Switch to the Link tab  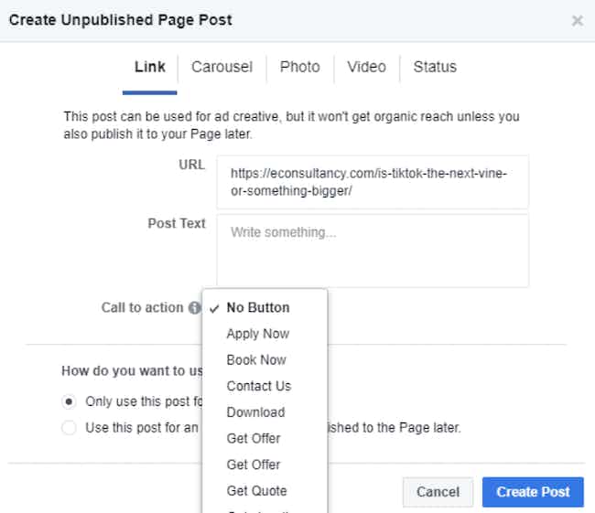(149, 67)
